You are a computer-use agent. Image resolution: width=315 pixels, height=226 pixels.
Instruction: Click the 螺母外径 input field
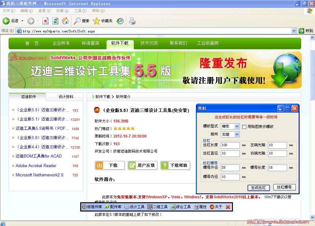230,168
